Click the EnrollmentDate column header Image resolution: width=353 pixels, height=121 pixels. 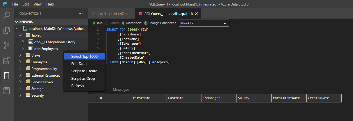pos(289,98)
